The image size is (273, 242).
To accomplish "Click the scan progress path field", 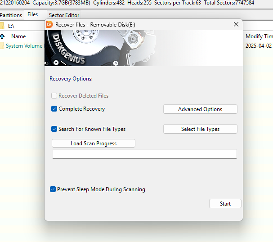I will click(144, 154).
